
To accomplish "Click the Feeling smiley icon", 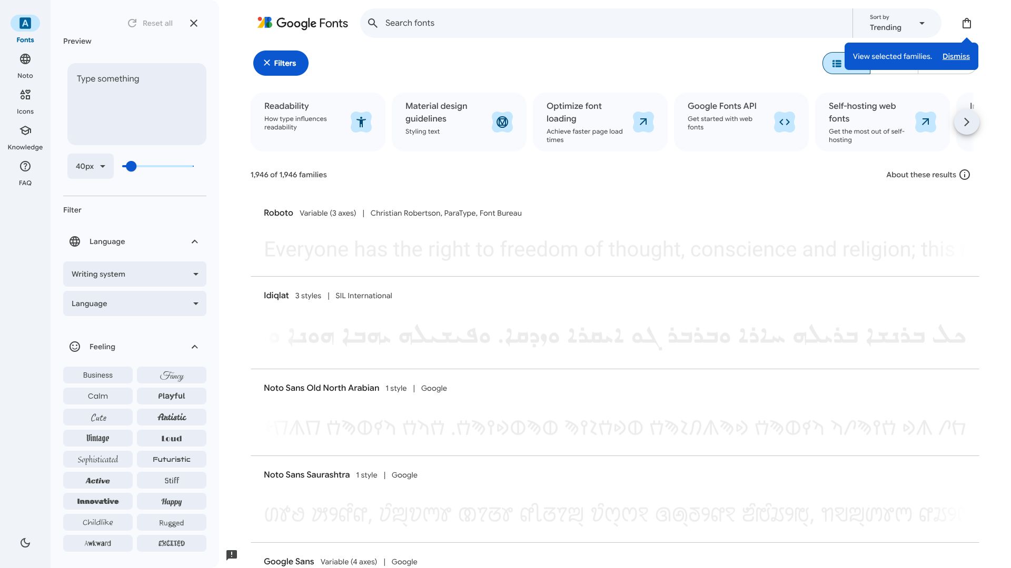I will point(75,347).
